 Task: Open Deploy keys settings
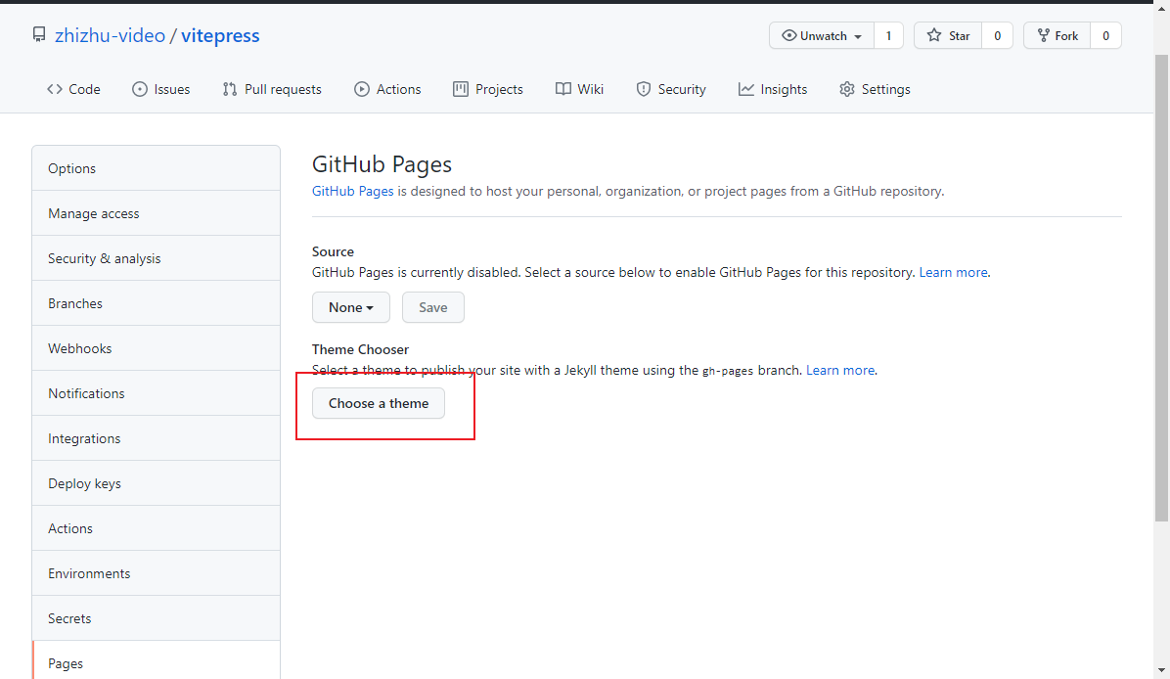point(156,483)
